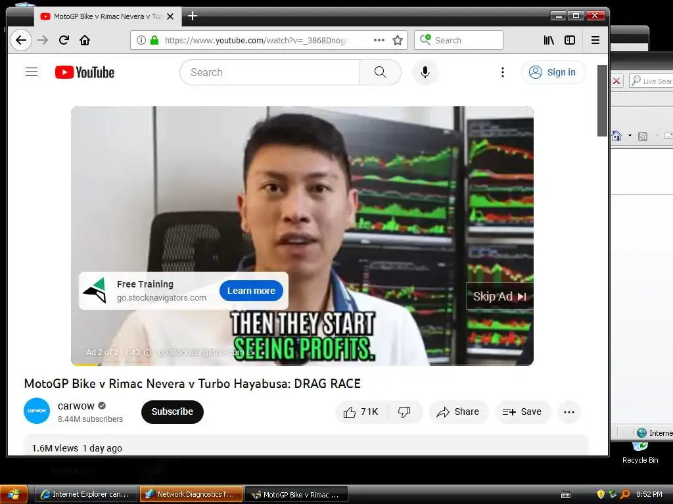Open the Firefox Library icon
This screenshot has width=673, height=504.
[x=549, y=40]
